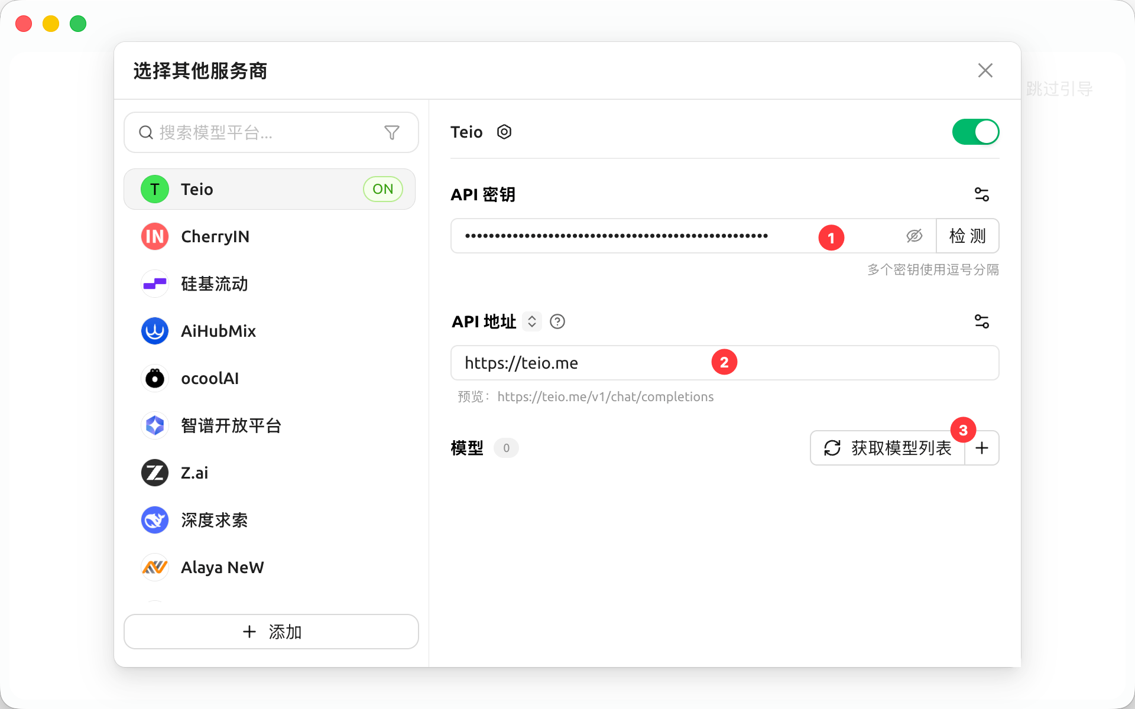
Task: Select Alaya NeW in the provider list
Action: [270, 567]
